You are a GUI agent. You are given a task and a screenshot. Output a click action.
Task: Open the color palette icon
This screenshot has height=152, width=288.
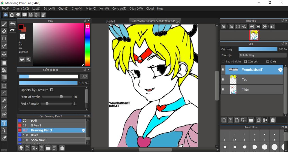pos(22,59)
